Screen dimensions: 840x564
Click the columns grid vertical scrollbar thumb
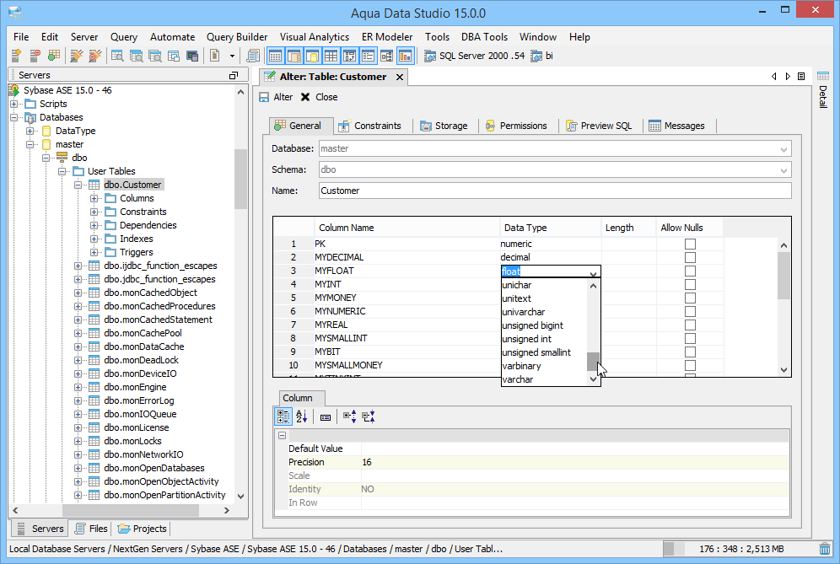[x=783, y=276]
